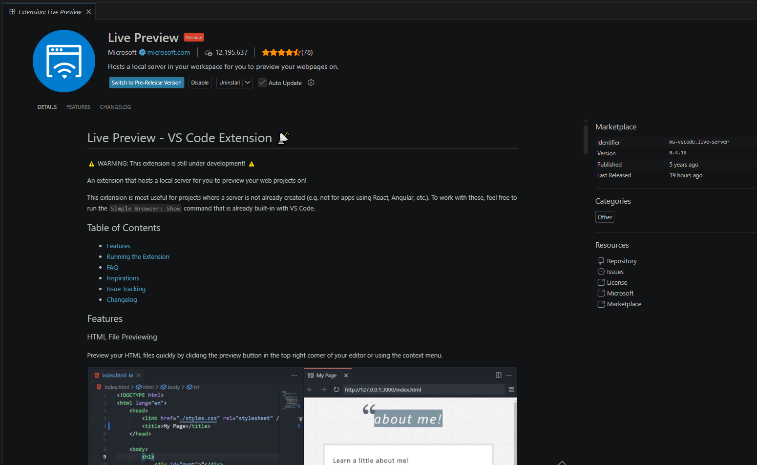Expand the Uninstall dropdown arrow
The height and width of the screenshot is (465, 757).
coord(248,83)
